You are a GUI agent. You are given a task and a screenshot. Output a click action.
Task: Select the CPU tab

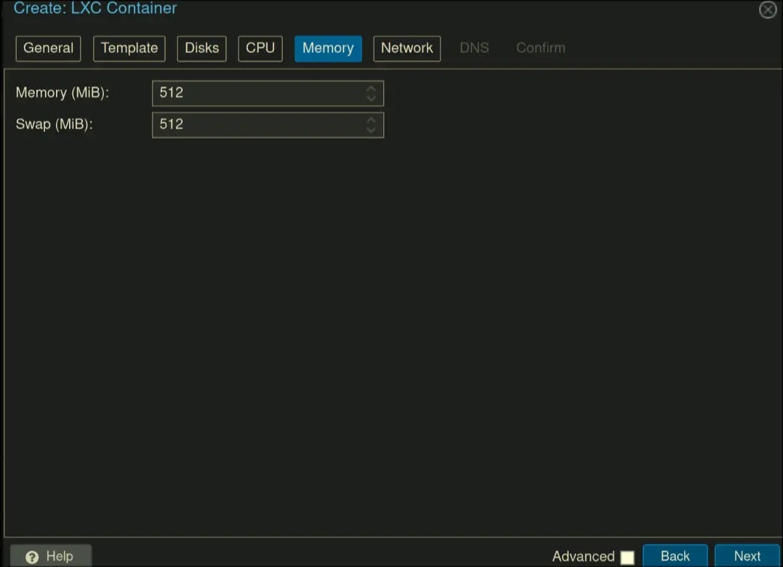coord(260,48)
